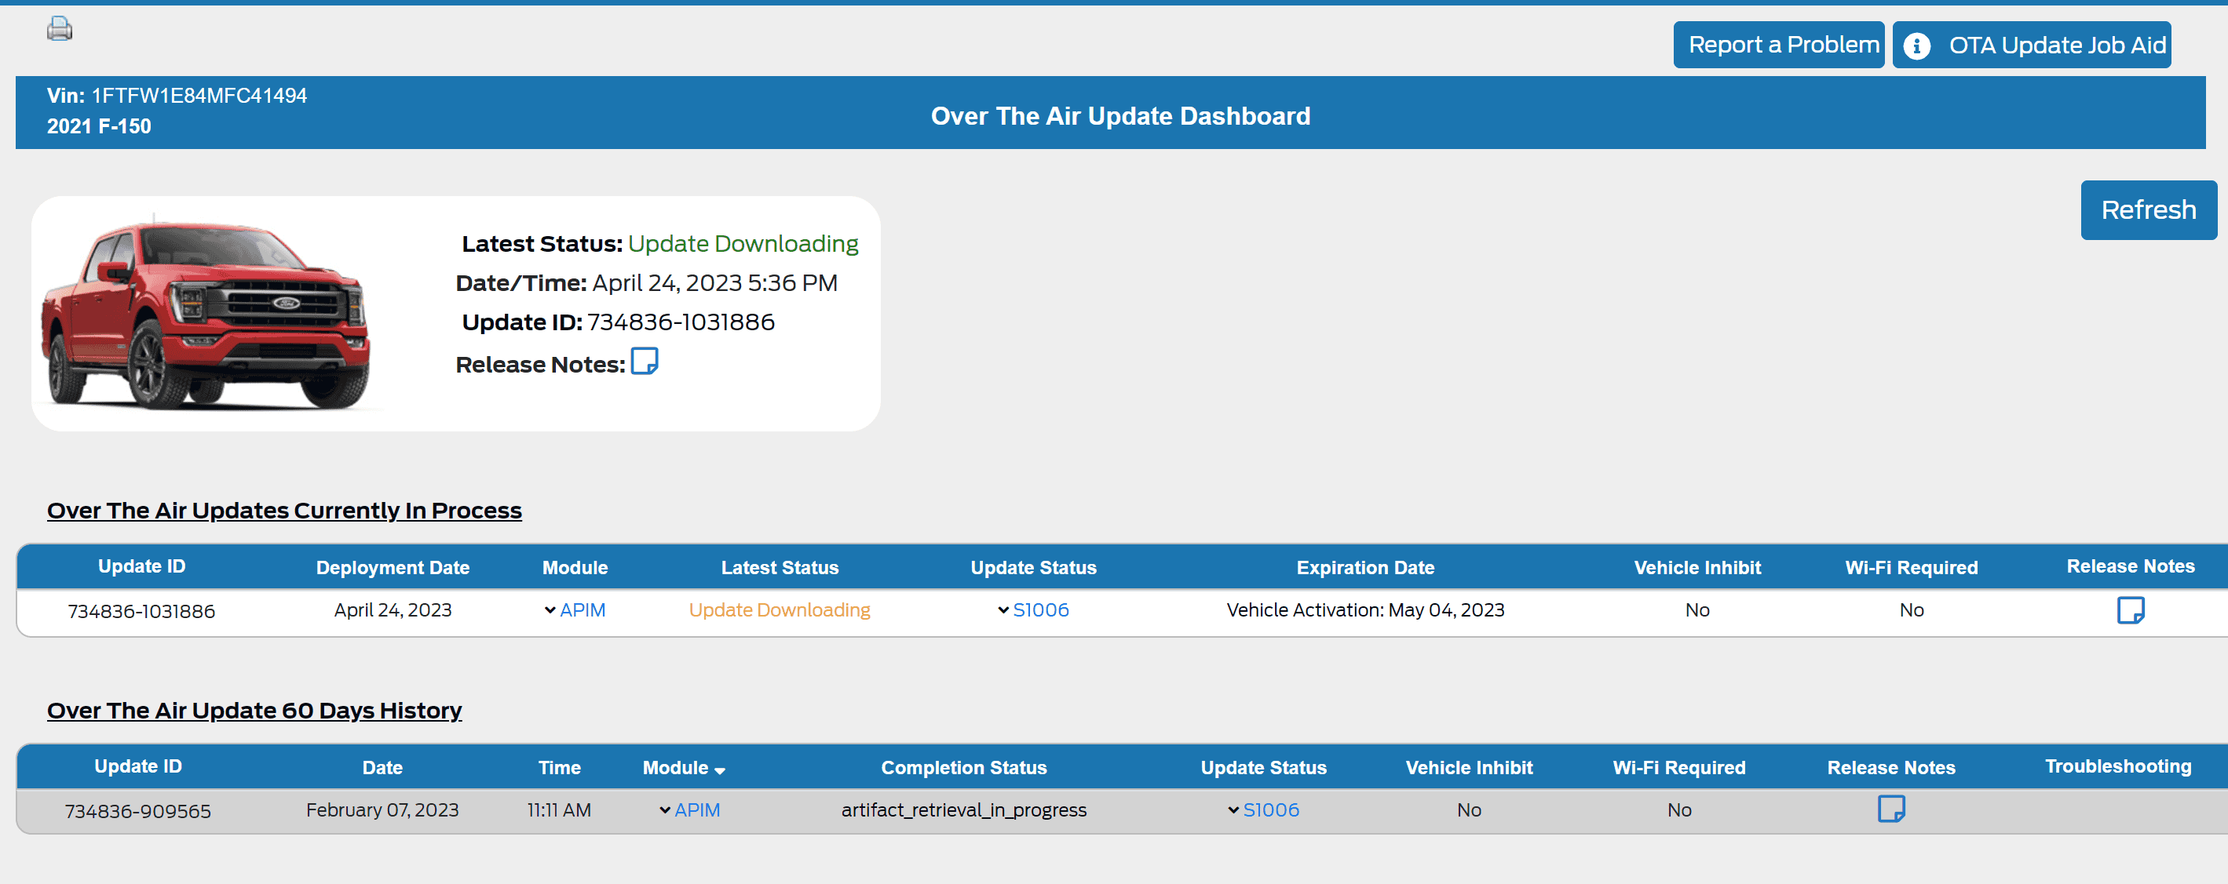
Task: Click the Refresh button
Action: coord(2149,209)
